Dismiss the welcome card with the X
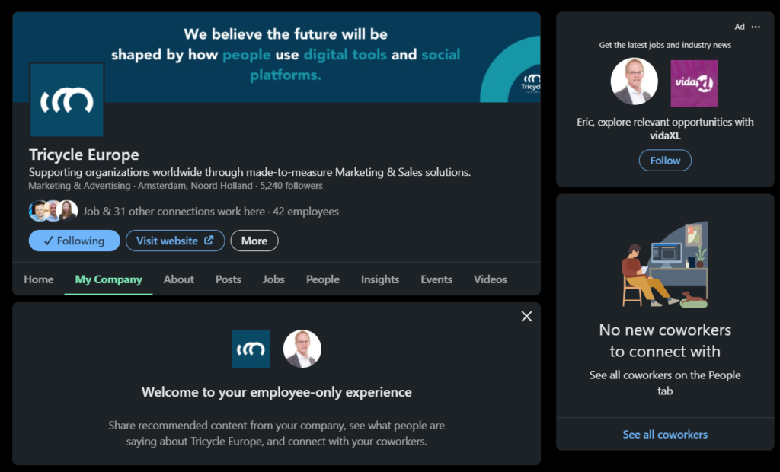The width and height of the screenshot is (780, 472). click(x=526, y=317)
